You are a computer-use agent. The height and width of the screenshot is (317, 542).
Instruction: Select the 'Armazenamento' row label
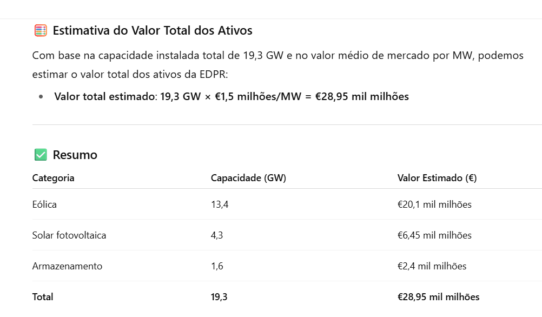click(x=67, y=266)
